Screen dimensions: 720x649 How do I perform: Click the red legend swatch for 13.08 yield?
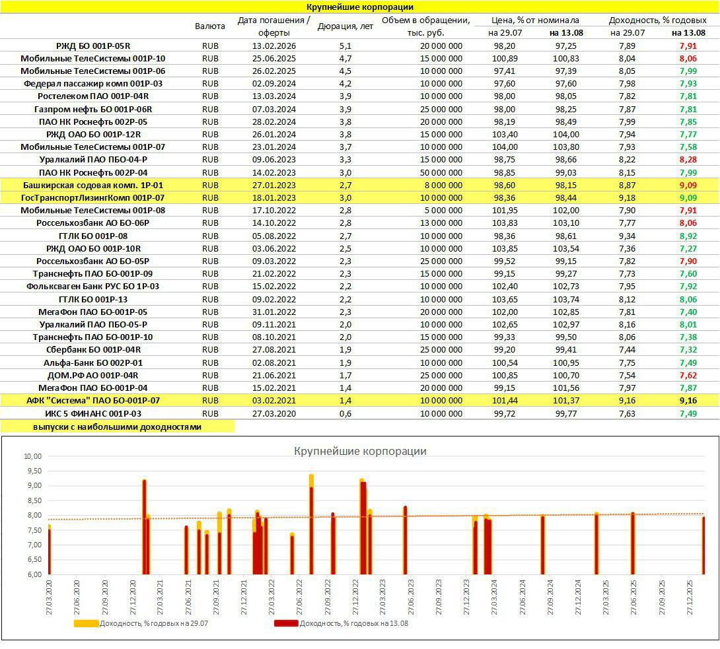click(285, 623)
